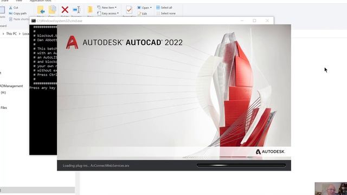Expand the breadcrumb arrow after This PC
The height and width of the screenshot is (195, 347).
pyautogui.click(x=20, y=34)
